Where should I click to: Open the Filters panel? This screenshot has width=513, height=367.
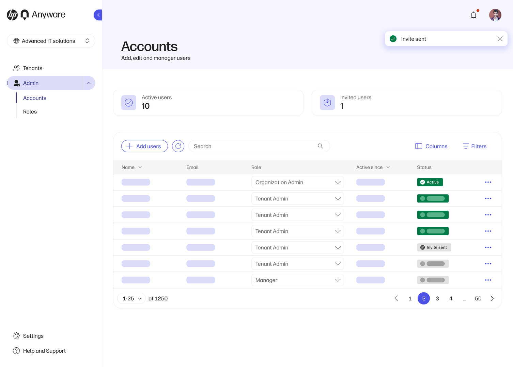tap(475, 146)
